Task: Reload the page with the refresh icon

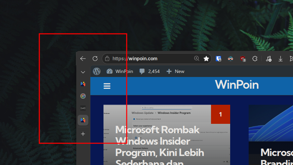Action: tap(95, 59)
